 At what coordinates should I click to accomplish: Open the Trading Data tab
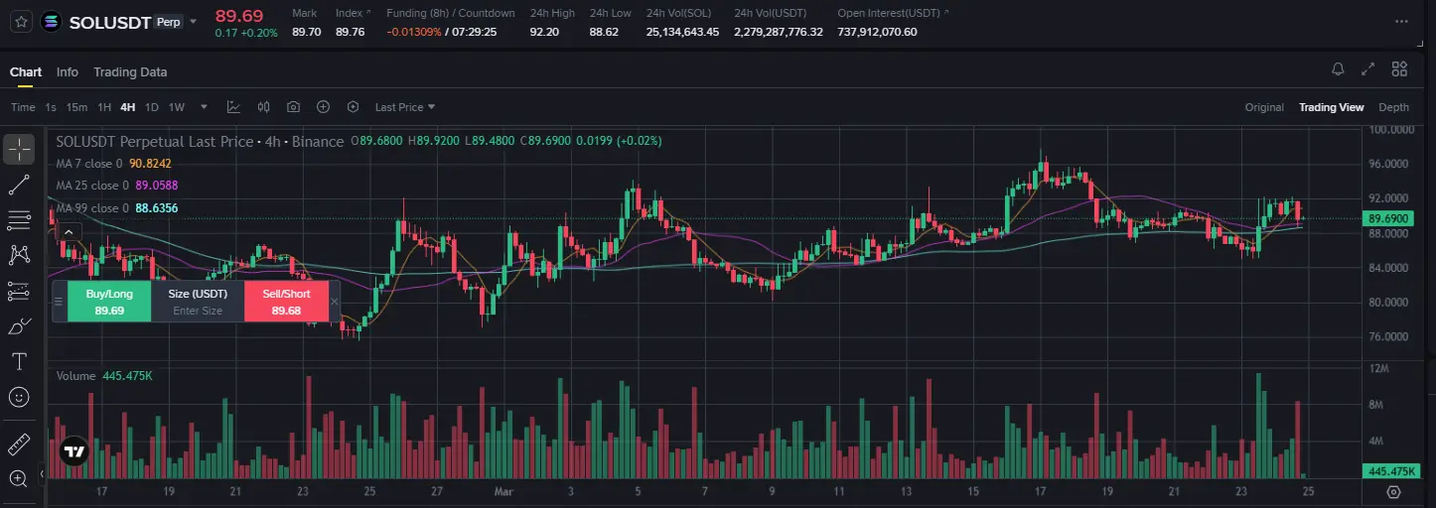coord(130,72)
